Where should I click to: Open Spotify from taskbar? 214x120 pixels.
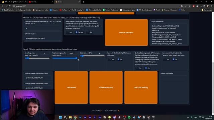pyautogui.click(x=129, y=117)
